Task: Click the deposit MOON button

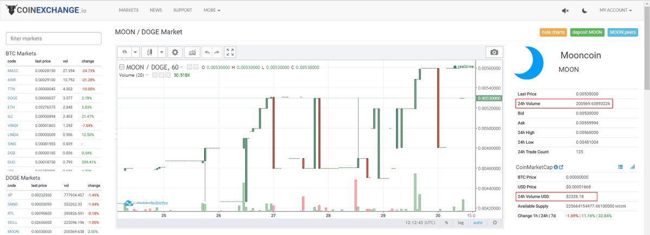Action: (587, 32)
